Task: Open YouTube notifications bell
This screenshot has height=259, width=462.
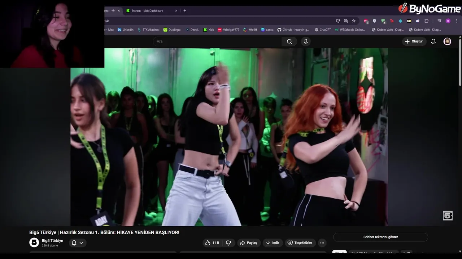Action: [x=433, y=41]
